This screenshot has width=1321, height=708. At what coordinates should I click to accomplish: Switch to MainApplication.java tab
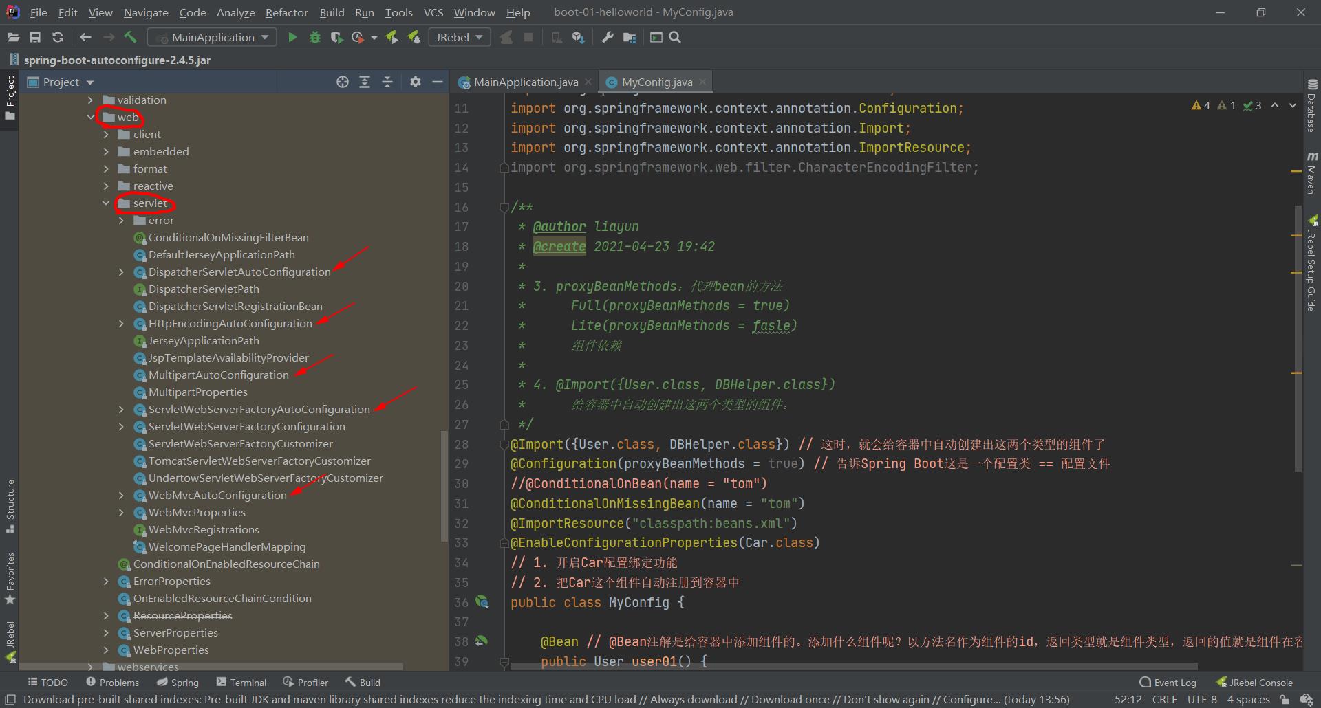tap(526, 82)
